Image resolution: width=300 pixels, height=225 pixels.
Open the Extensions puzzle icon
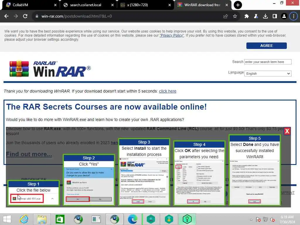(246, 16)
